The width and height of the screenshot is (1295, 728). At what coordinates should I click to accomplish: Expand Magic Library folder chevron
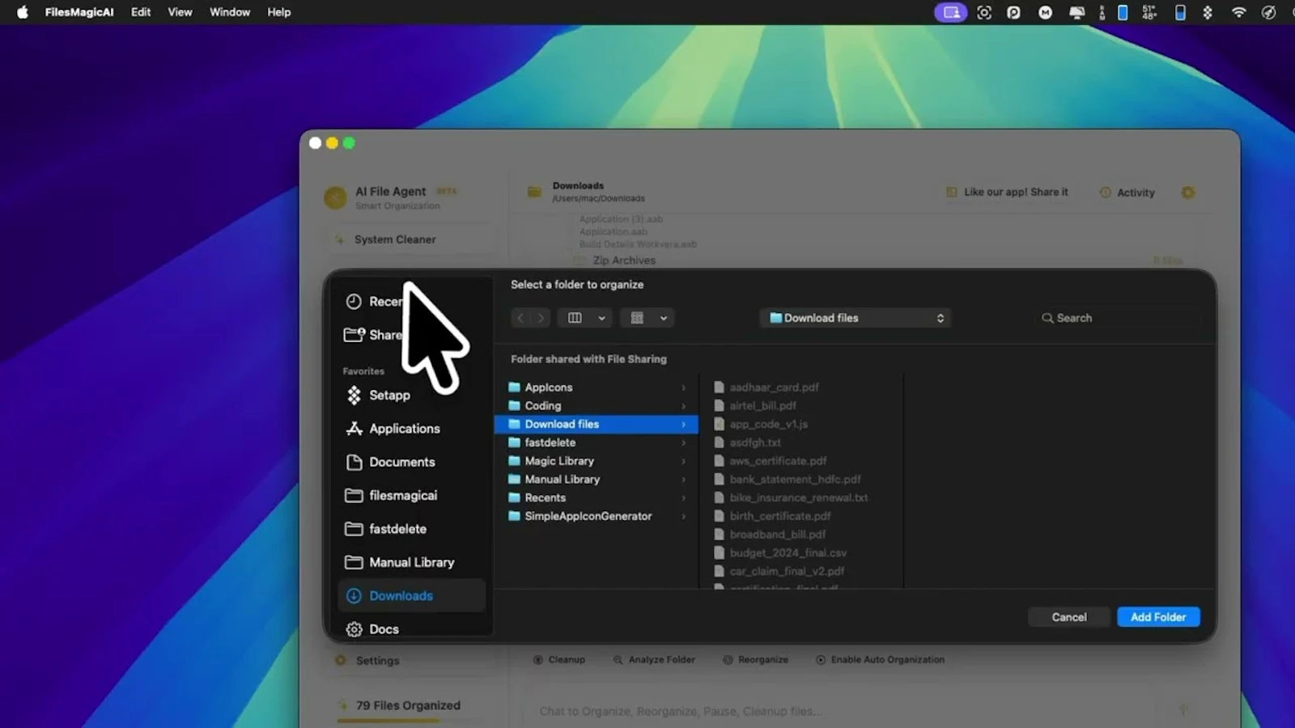click(684, 461)
